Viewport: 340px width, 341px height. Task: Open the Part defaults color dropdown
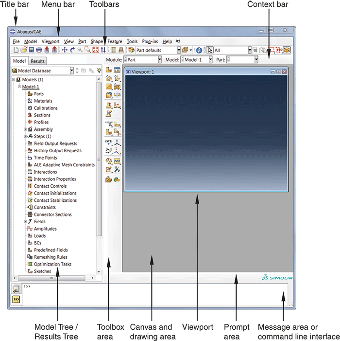point(179,50)
